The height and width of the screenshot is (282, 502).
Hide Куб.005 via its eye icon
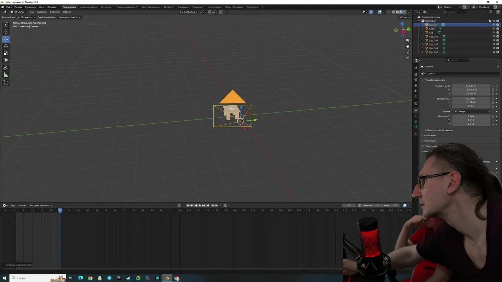(x=494, y=52)
